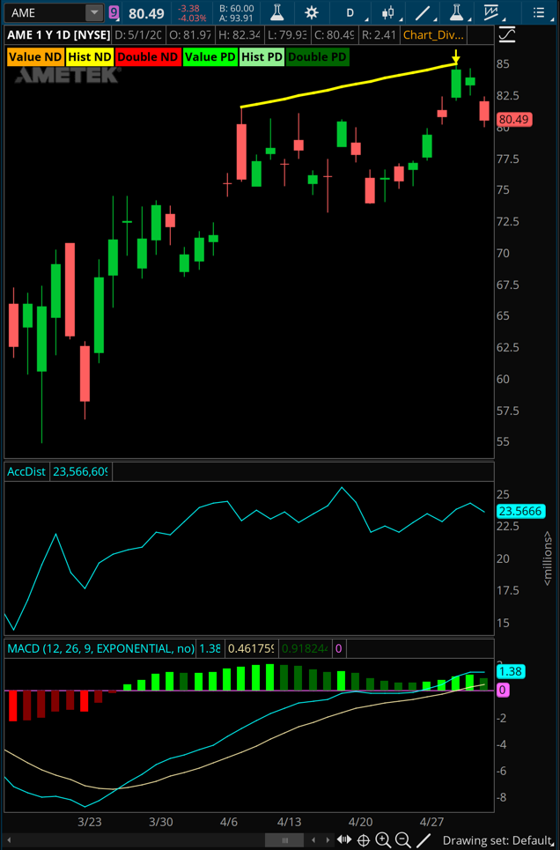The image size is (560, 850).
Task: Click the Chart_Div... study label
Action: tap(433, 35)
